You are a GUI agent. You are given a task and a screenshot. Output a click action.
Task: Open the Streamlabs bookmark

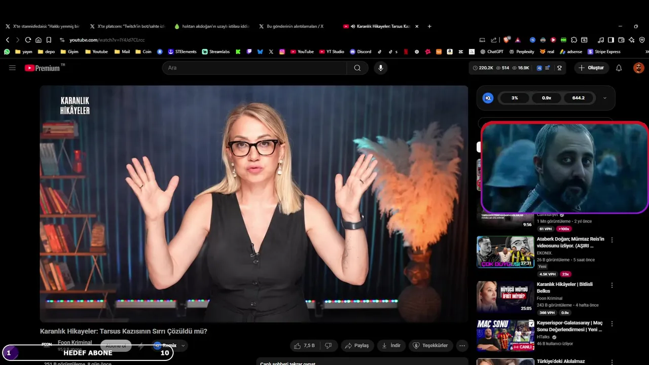215,51
